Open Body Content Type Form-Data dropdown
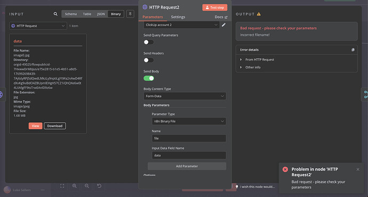368x197 pixels. click(185, 96)
